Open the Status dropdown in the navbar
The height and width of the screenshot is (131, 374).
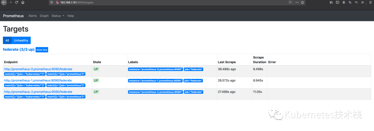coord(58,16)
